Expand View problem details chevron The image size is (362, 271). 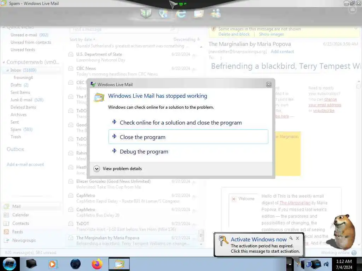click(x=97, y=169)
